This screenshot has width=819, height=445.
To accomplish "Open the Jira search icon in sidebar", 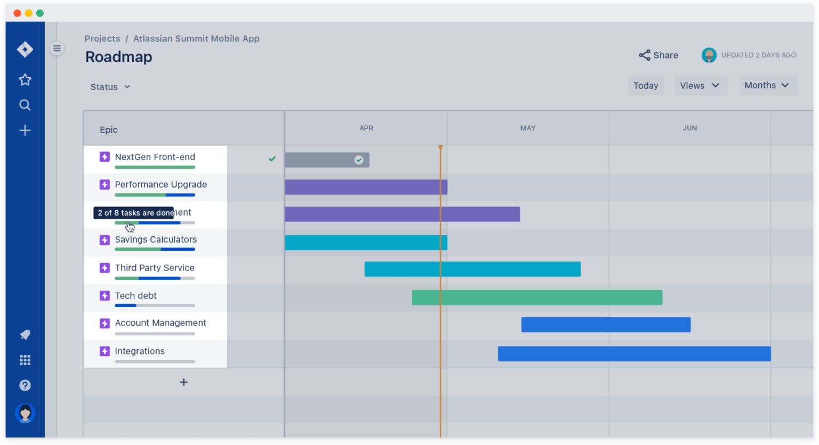I will pos(25,105).
